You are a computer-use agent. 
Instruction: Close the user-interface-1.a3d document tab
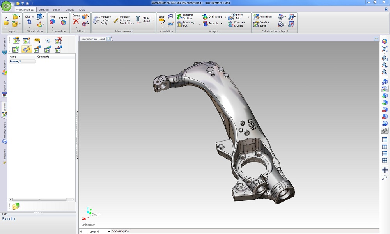108,39
